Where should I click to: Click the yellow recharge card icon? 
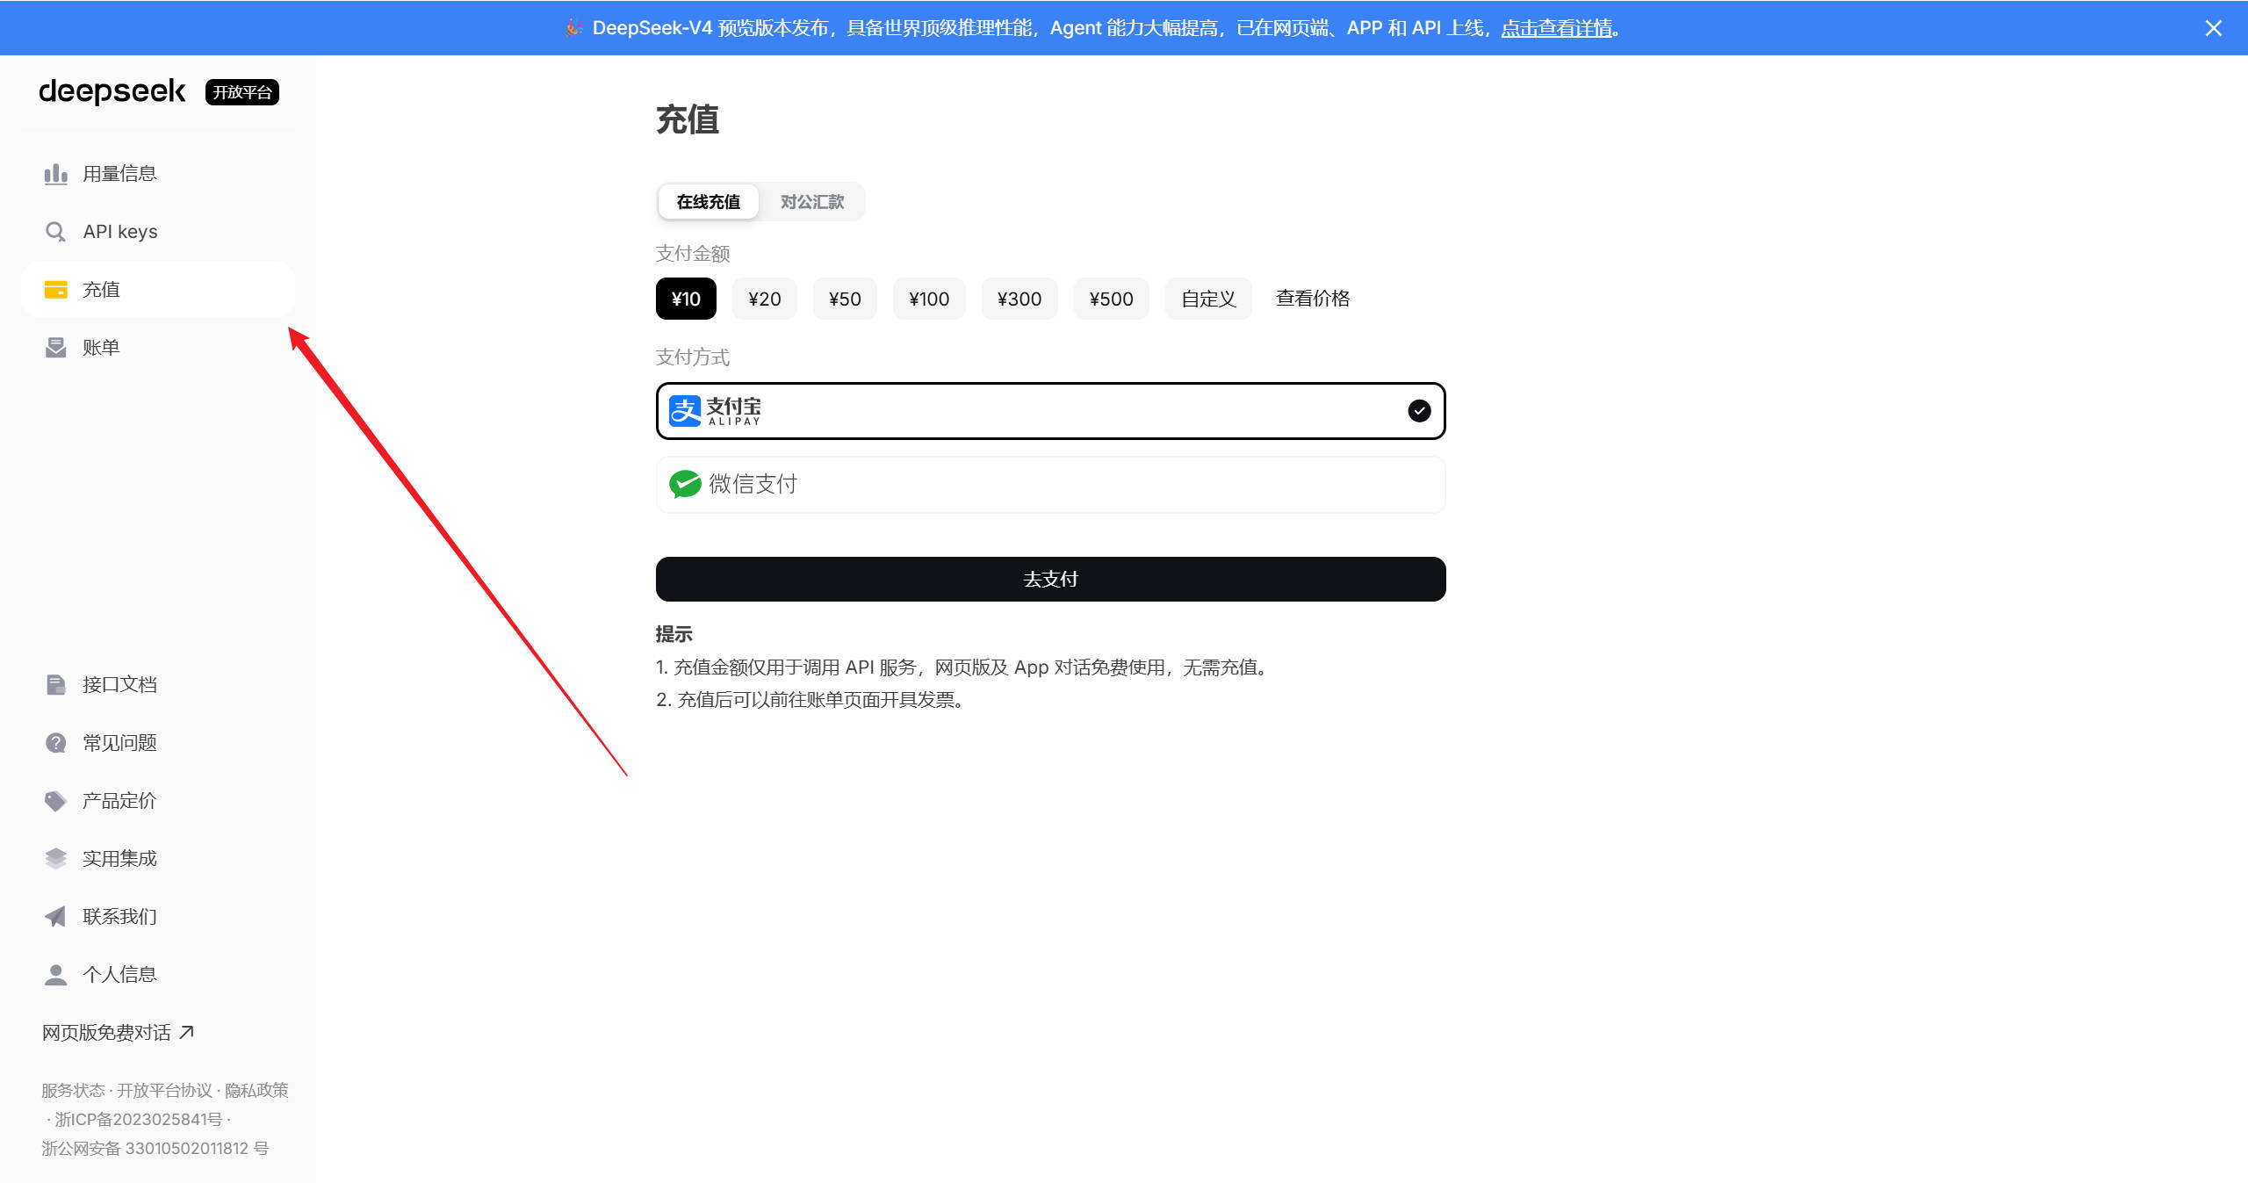point(55,290)
